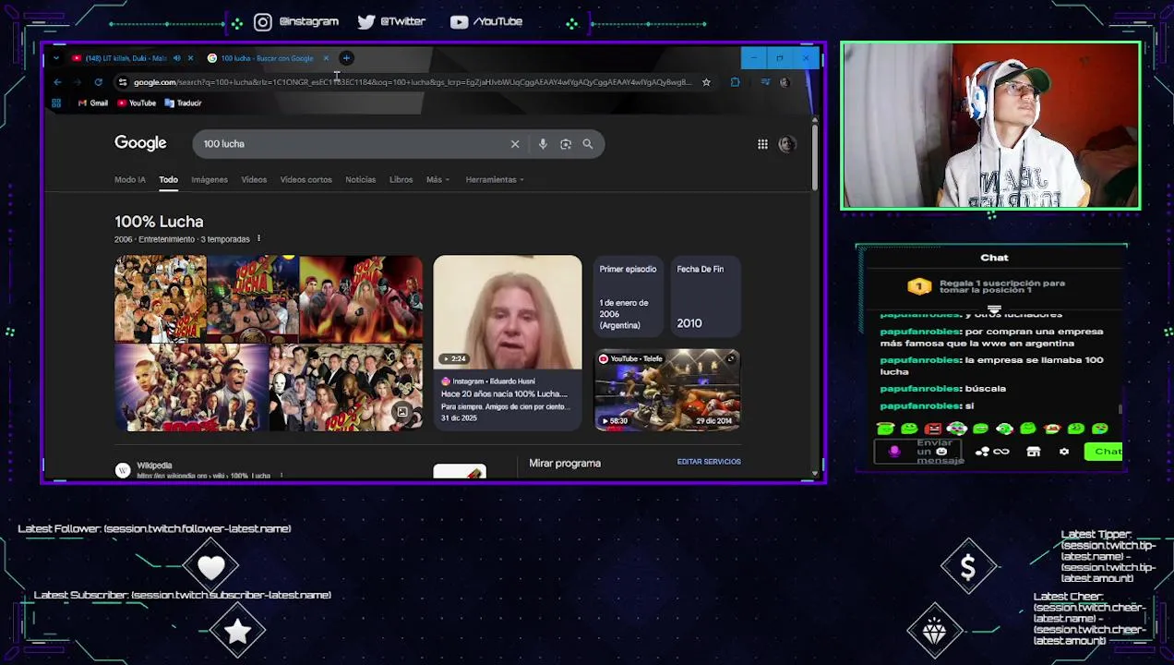Open the apps grid in bookmarks bar
The height and width of the screenshot is (665, 1174).
click(x=56, y=103)
